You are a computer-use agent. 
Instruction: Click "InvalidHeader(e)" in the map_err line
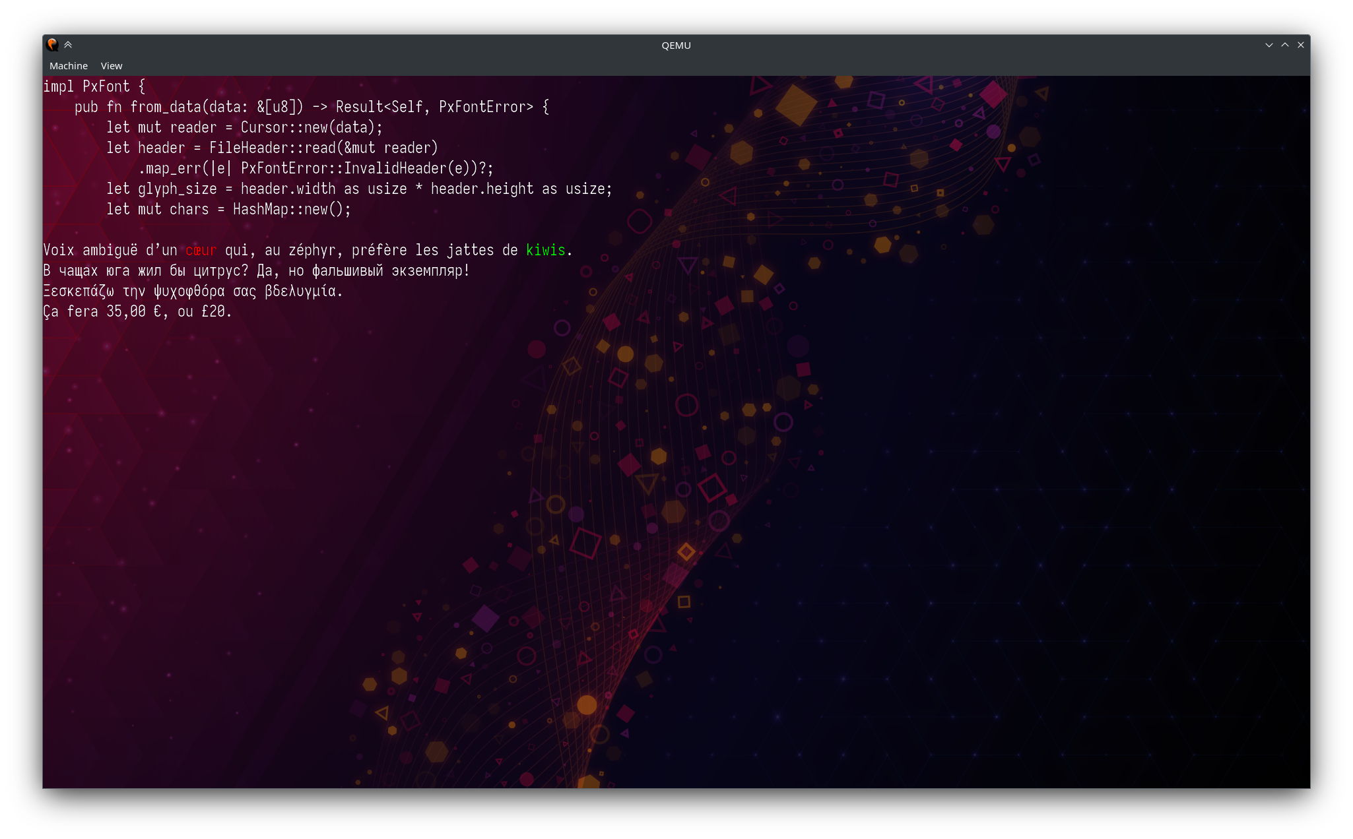(407, 168)
